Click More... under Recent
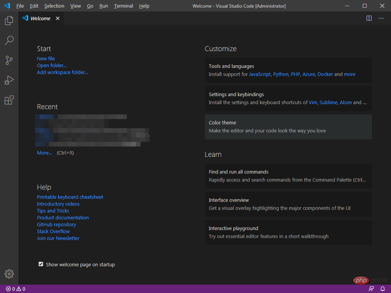 (44, 153)
